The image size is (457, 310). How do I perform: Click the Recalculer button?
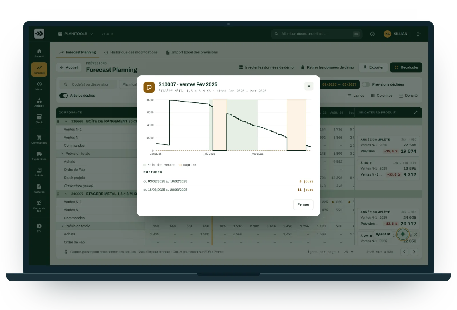pyautogui.click(x=406, y=67)
